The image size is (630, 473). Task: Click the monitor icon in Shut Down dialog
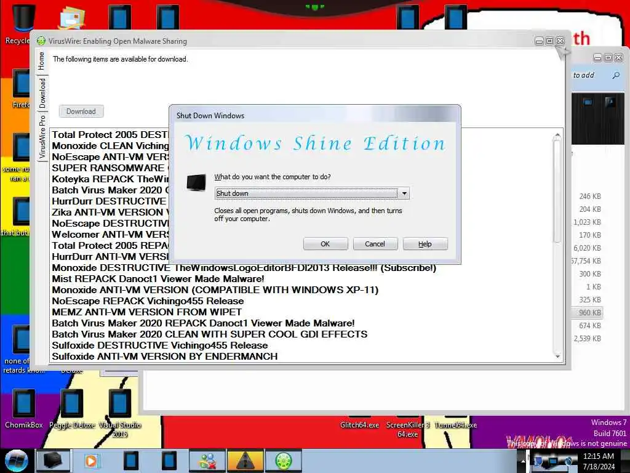pos(196,182)
